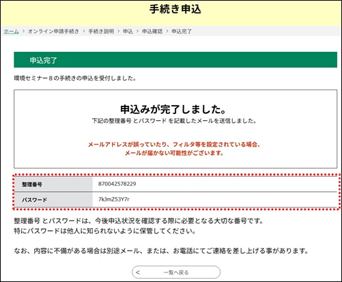Click the 申込みが完了しました heading
The image size is (342, 282).
(x=173, y=109)
